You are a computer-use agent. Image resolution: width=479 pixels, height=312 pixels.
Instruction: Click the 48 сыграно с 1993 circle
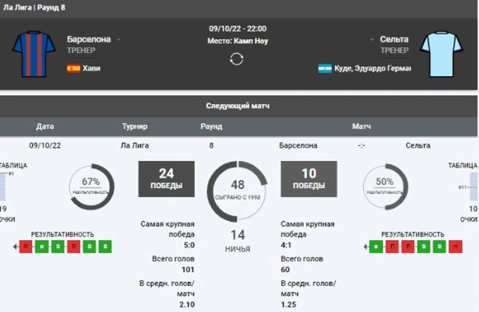tap(237, 190)
